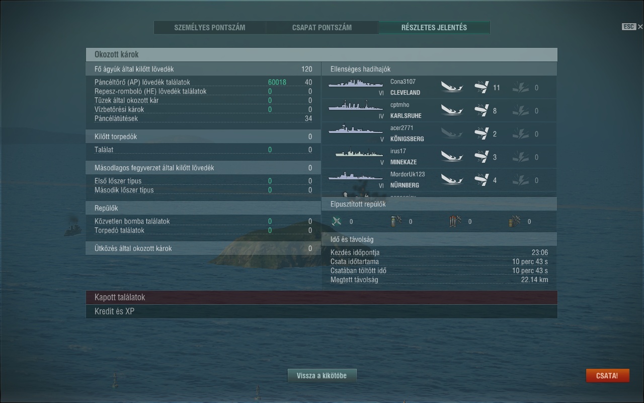Switch to the Személyes pontszám tab
Image resolution: width=644 pixels, height=403 pixels.
[210, 27]
